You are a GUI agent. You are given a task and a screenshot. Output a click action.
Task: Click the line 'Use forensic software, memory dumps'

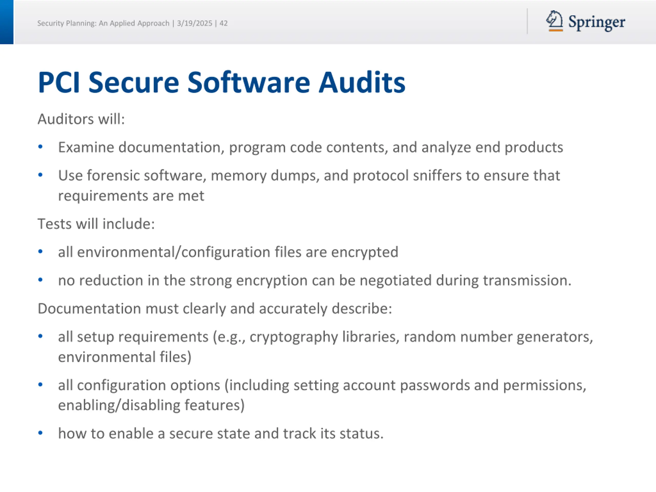coord(309,175)
